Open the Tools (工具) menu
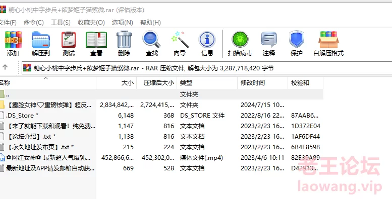 tap(61, 23)
